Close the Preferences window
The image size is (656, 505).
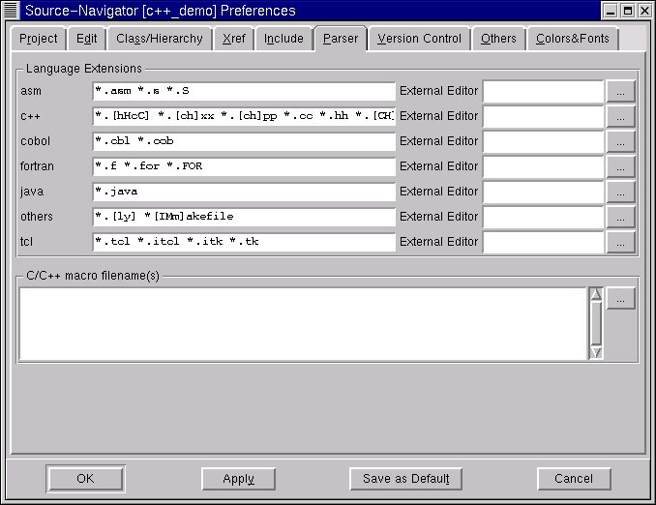(644, 11)
